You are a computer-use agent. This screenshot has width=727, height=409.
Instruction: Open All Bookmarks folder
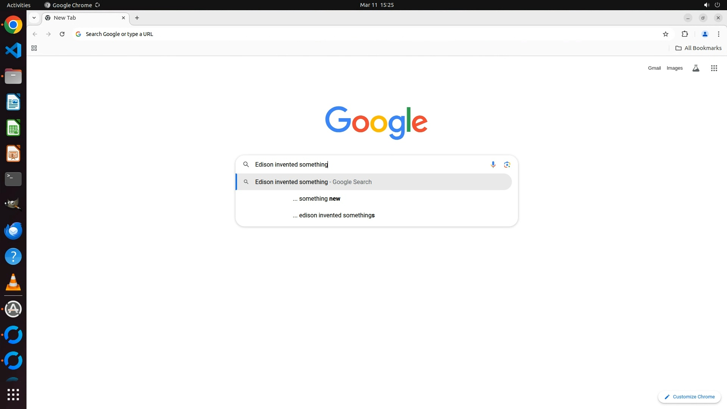tap(698, 48)
